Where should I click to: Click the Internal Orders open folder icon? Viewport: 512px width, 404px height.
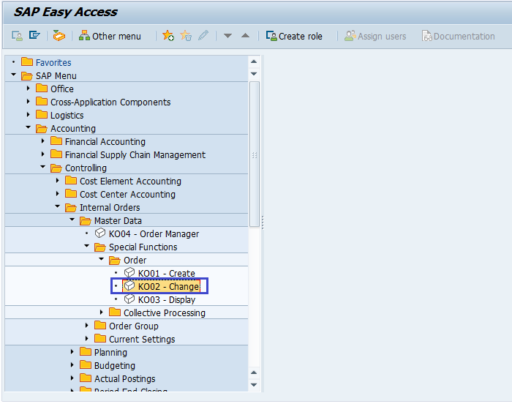point(71,208)
